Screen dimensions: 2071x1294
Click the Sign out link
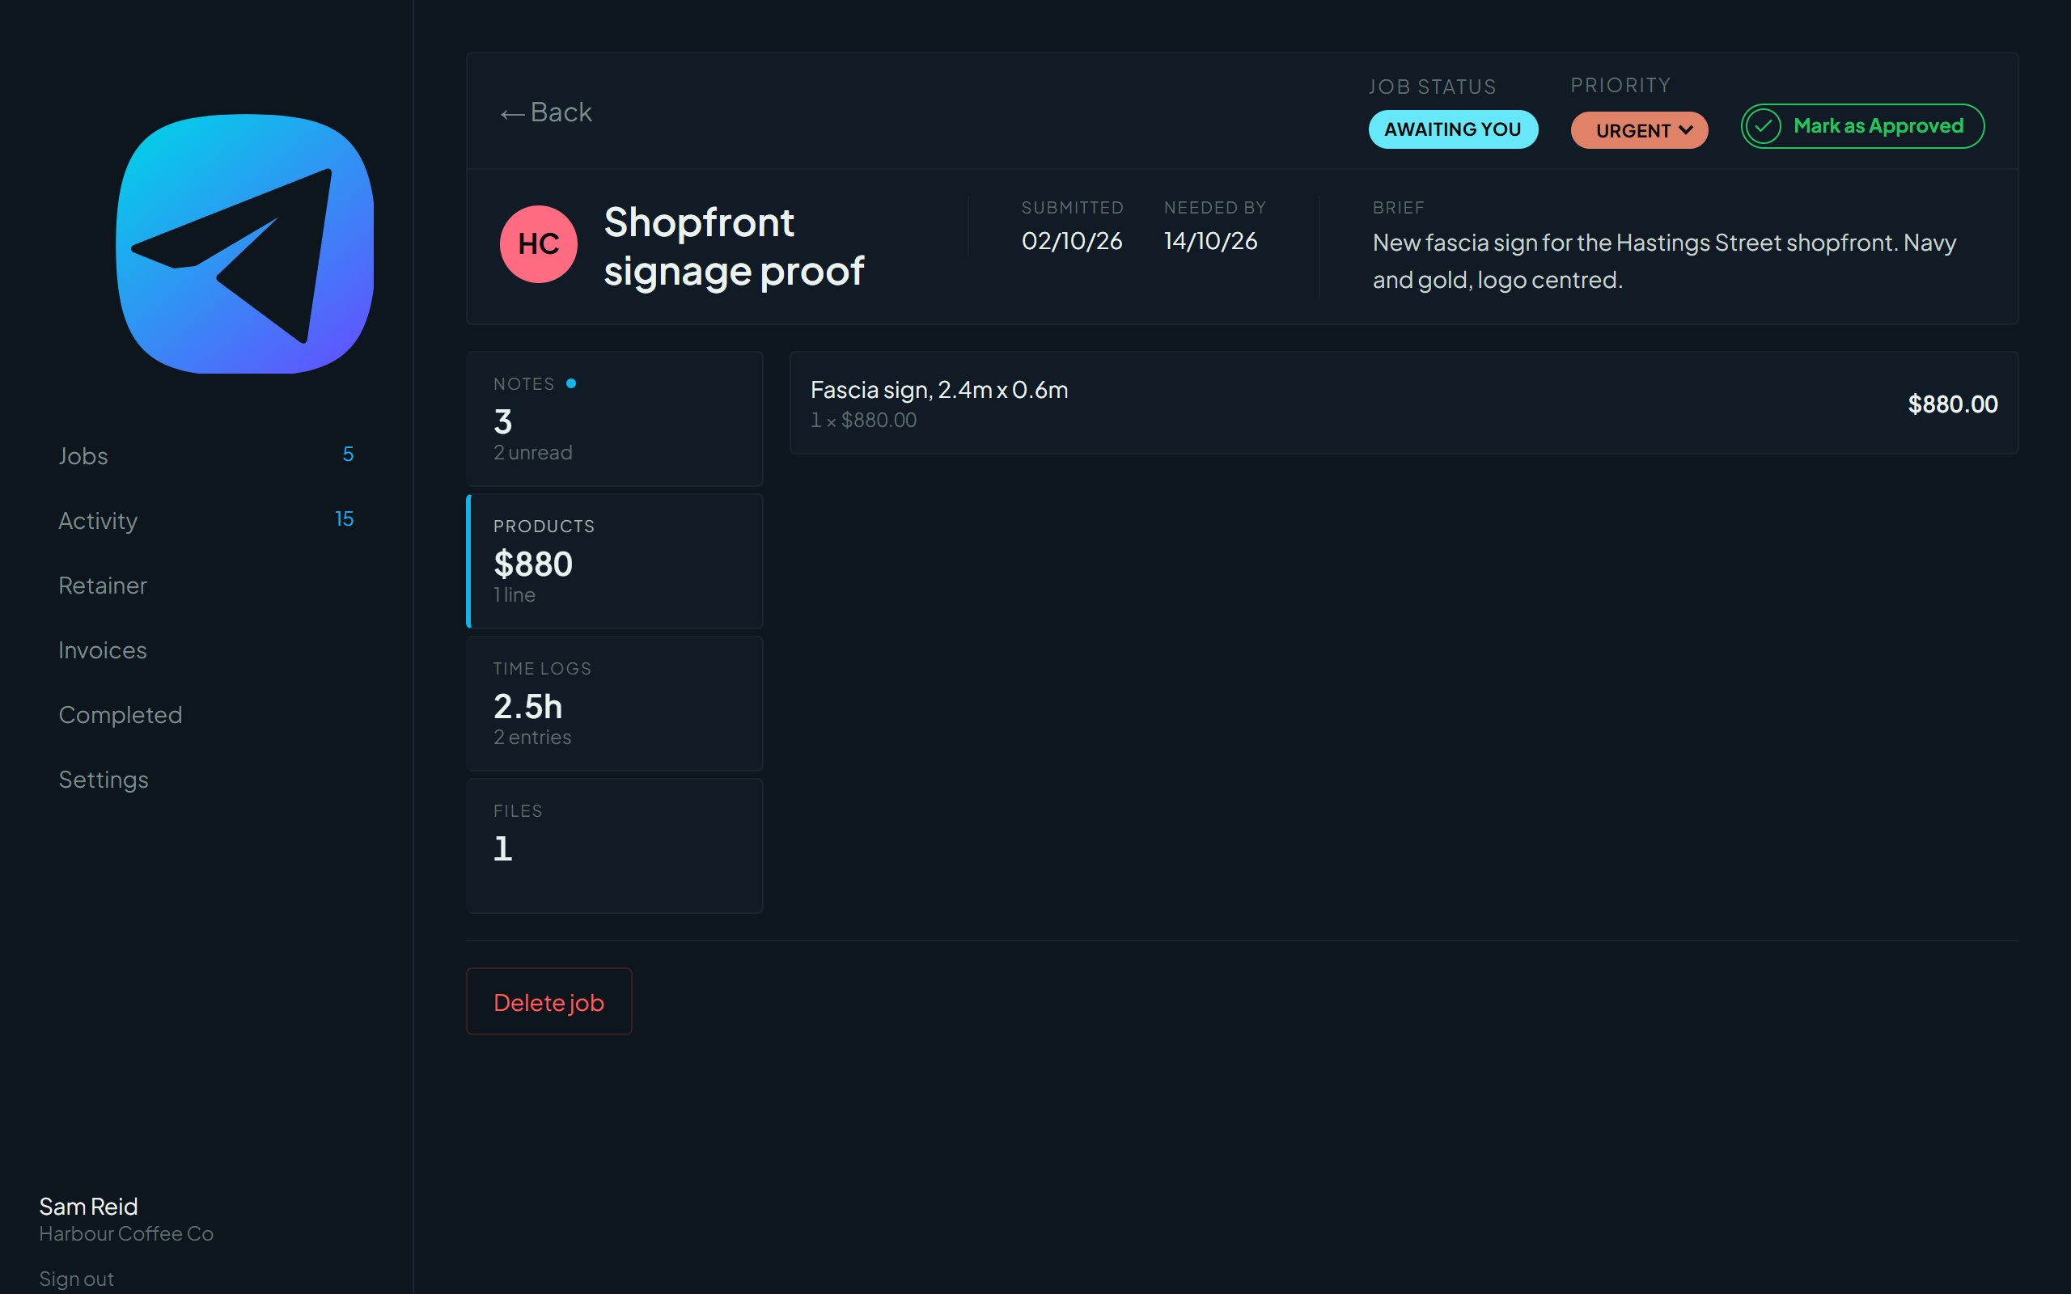click(x=76, y=1279)
